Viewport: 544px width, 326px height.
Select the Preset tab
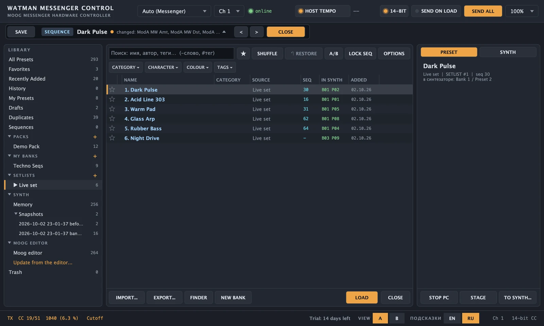[x=449, y=52]
